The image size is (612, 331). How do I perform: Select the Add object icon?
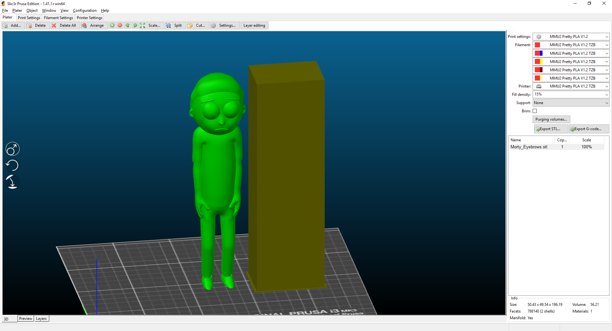click(x=5, y=25)
